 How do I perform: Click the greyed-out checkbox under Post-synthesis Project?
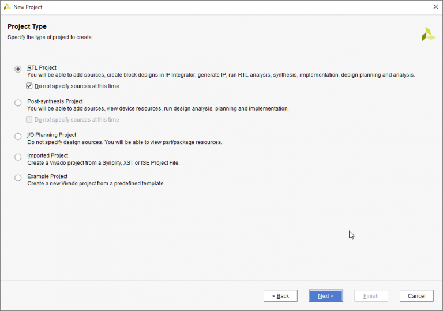(29, 120)
